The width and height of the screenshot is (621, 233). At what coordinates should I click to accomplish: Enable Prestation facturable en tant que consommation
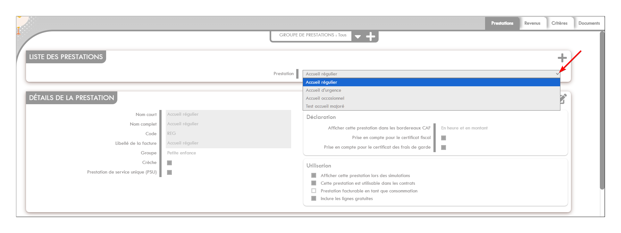(x=314, y=191)
